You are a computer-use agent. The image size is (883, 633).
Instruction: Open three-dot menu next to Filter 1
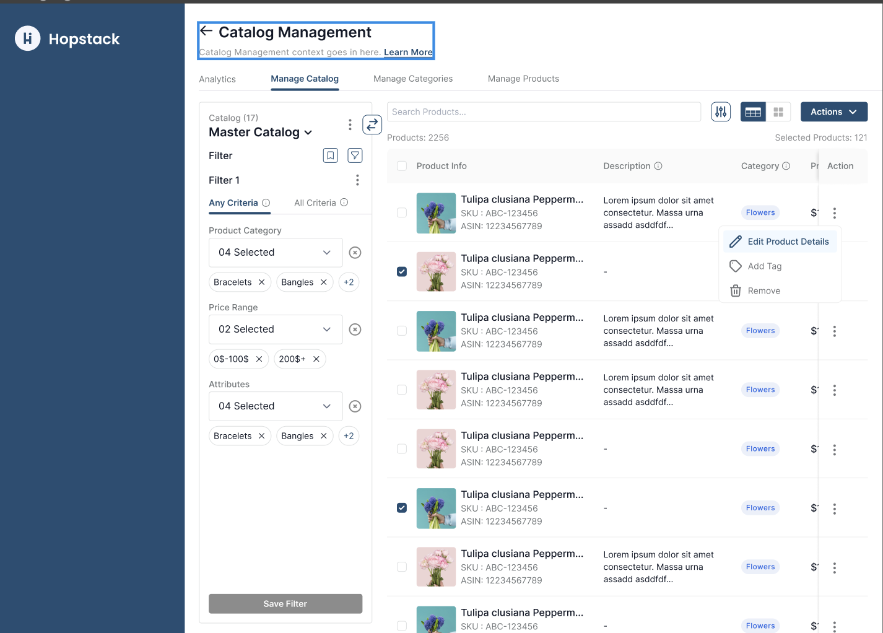click(x=357, y=180)
